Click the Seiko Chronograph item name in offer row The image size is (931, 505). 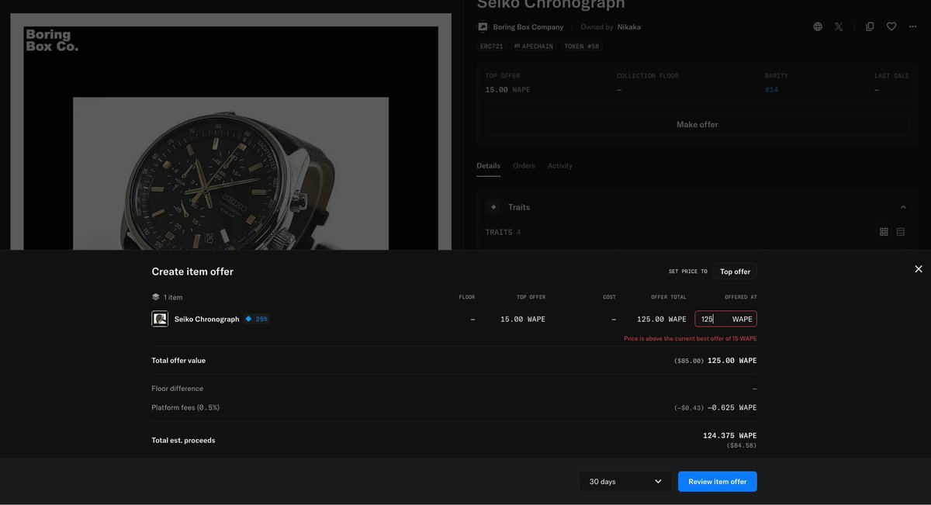pyautogui.click(x=206, y=319)
